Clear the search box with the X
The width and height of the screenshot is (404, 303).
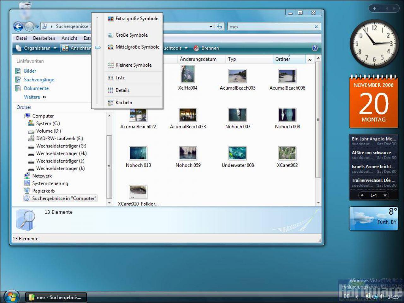pyautogui.click(x=316, y=27)
